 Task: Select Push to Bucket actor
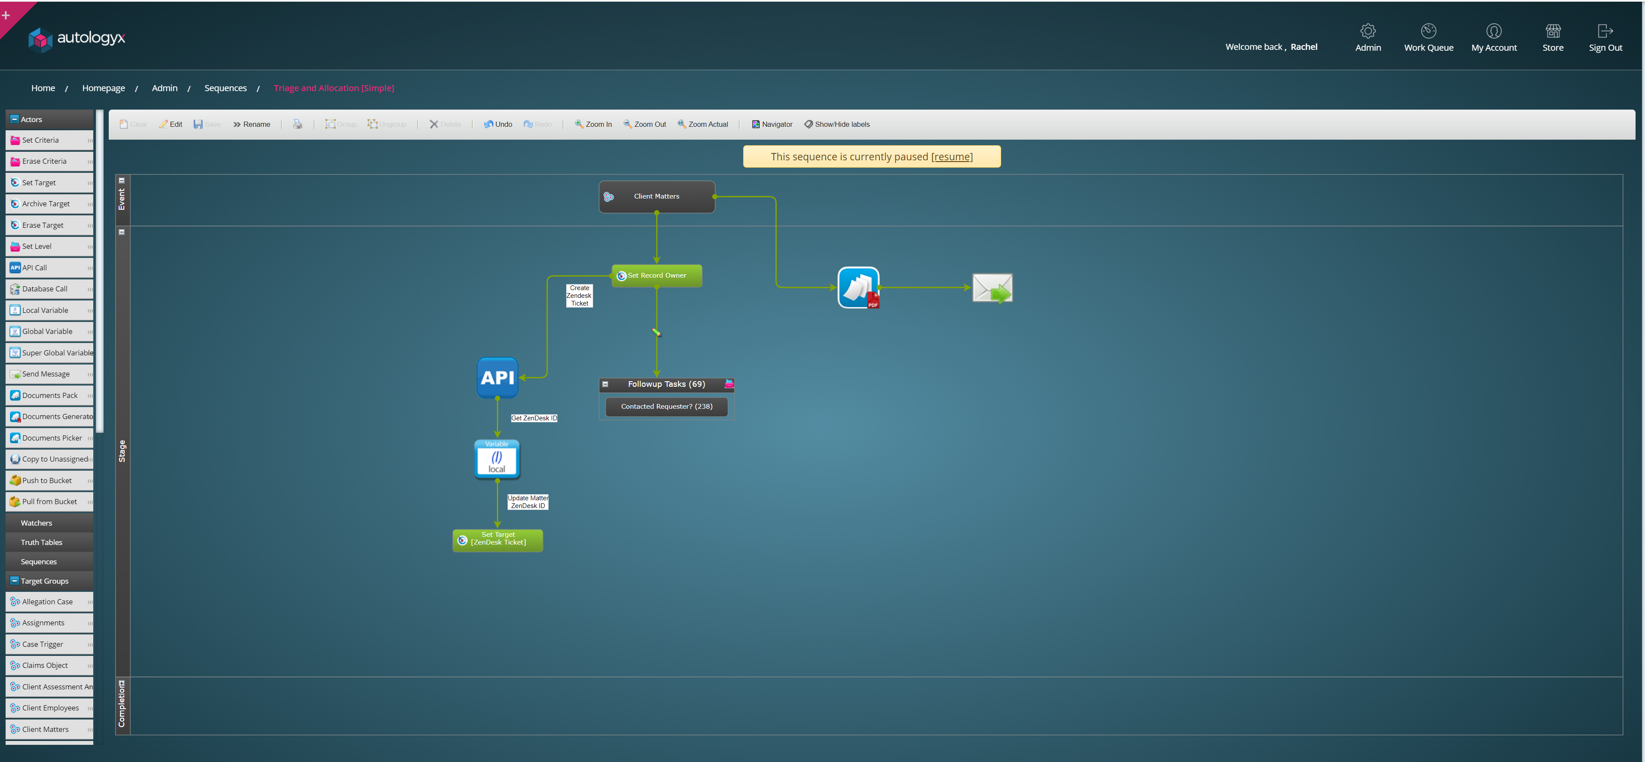coord(49,480)
